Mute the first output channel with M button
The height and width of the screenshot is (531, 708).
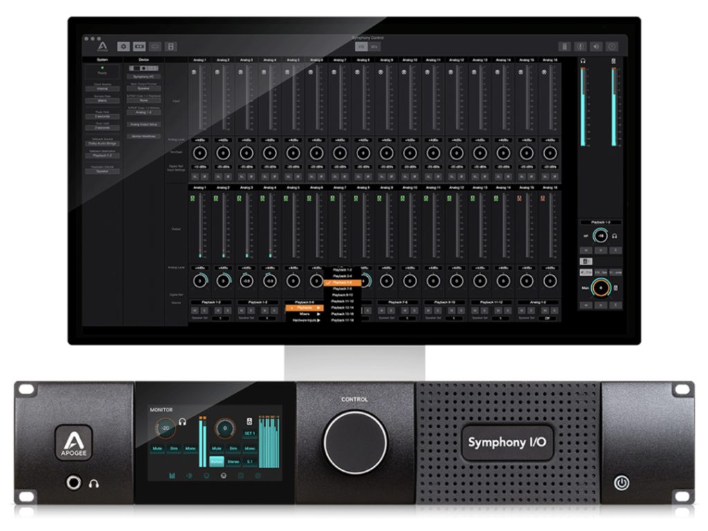194,311
